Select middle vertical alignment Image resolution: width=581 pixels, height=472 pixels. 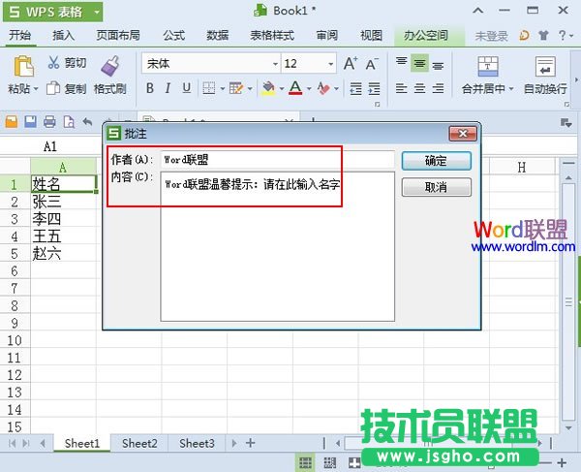(x=419, y=63)
